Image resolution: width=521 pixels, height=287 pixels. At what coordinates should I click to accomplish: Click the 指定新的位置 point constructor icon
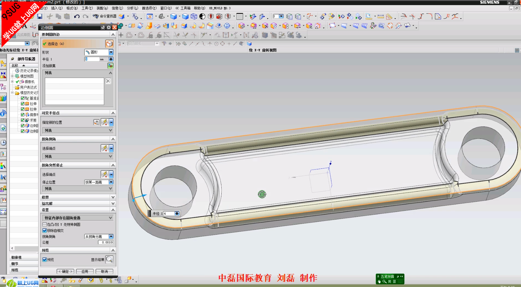96,122
